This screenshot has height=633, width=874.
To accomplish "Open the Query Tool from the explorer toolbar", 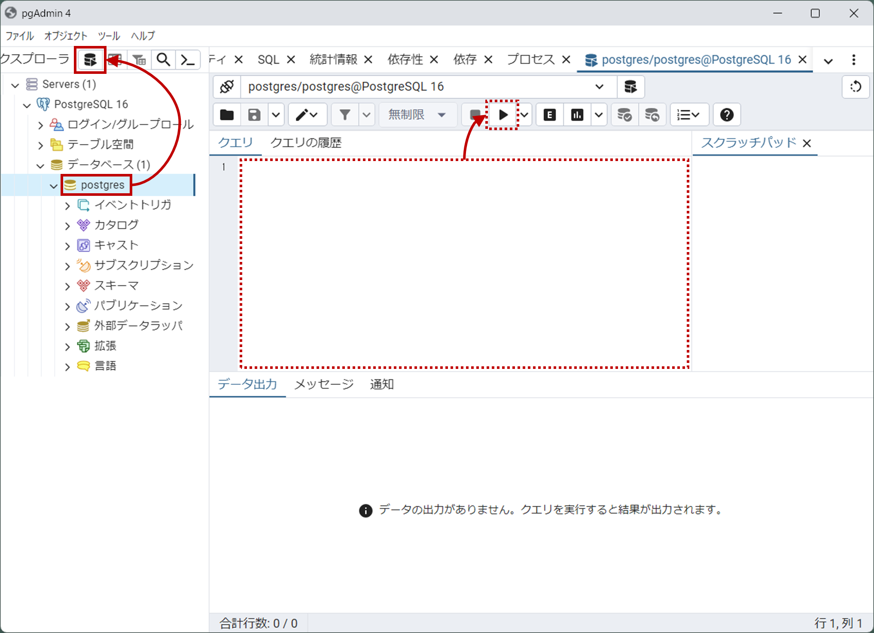I will point(90,60).
